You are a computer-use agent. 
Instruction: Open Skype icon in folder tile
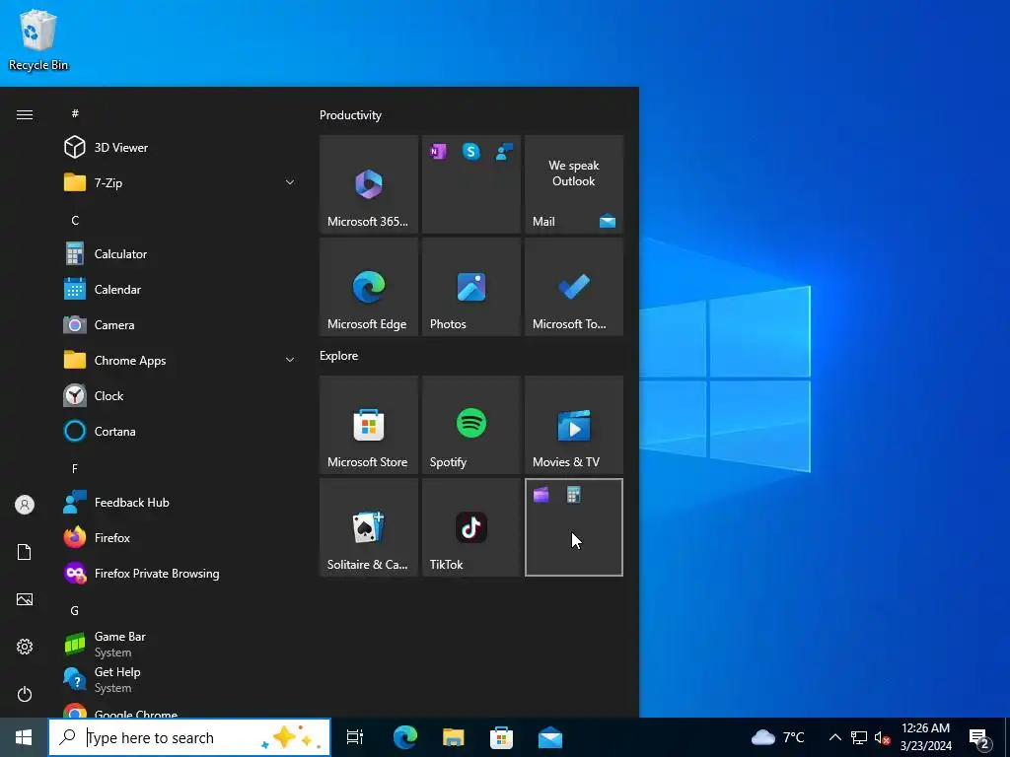[x=471, y=152]
